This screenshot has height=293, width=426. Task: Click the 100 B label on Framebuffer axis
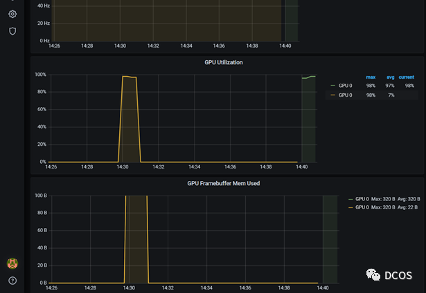[41, 196]
